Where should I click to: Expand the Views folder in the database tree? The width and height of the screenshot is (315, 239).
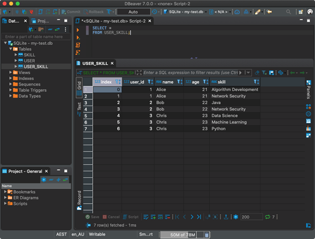pyautogui.click(x=10, y=73)
